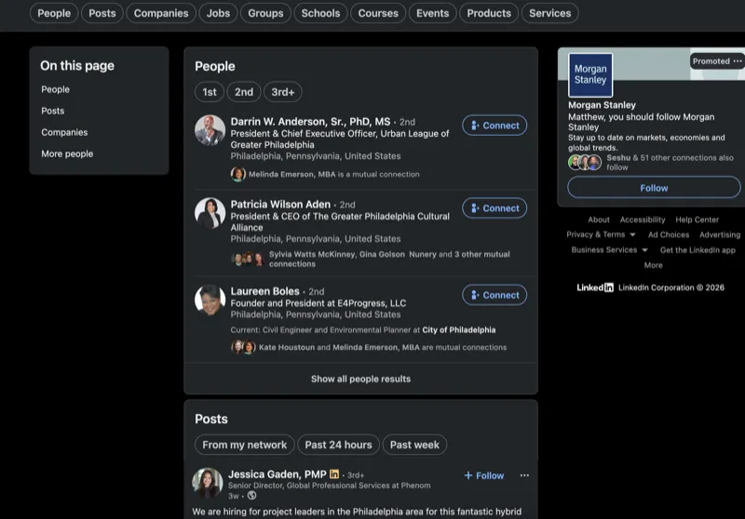The width and height of the screenshot is (745, 519).
Task: Open Jessica Gaden, PMP name link
Action: [277, 474]
